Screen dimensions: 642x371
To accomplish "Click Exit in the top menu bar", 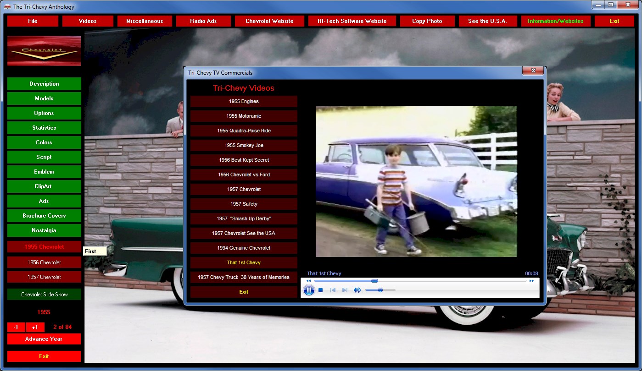I will click(614, 21).
